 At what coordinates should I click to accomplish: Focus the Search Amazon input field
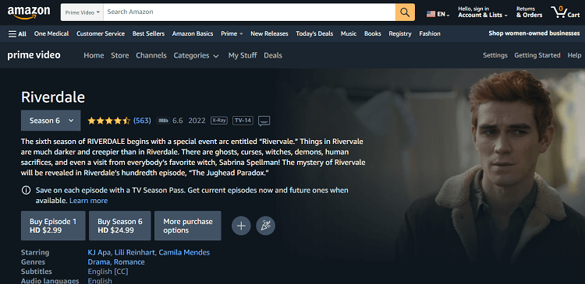tap(250, 12)
